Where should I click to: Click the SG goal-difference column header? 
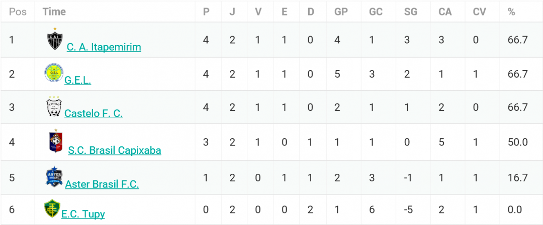pyautogui.click(x=411, y=12)
